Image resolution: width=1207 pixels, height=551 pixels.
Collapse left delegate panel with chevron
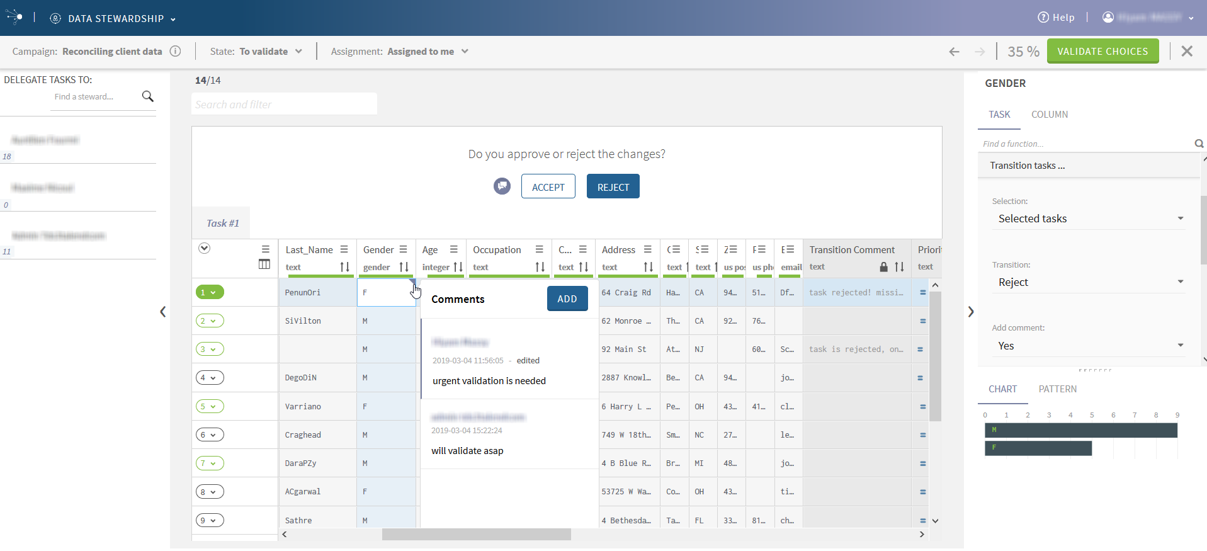[x=163, y=312]
